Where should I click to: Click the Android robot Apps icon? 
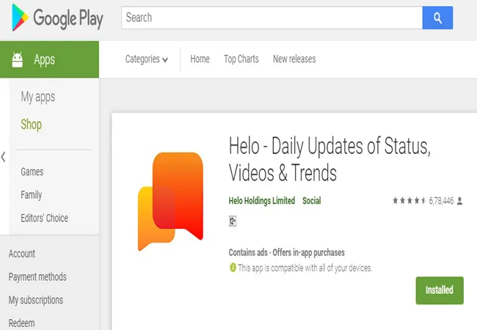point(18,59)
